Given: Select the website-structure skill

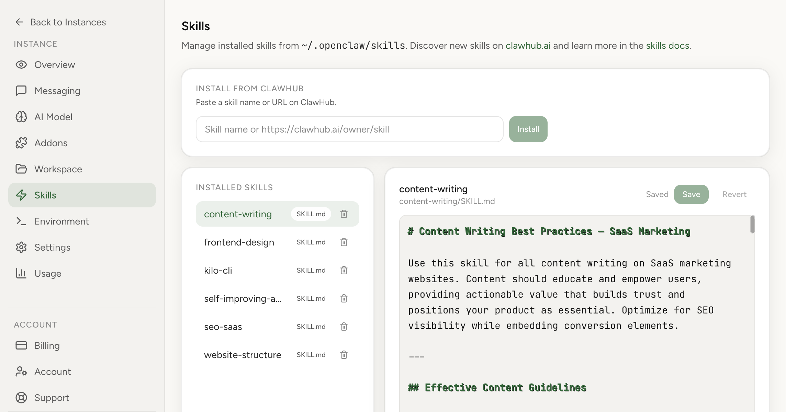Looking at the screenshot, I should point(243,355).
